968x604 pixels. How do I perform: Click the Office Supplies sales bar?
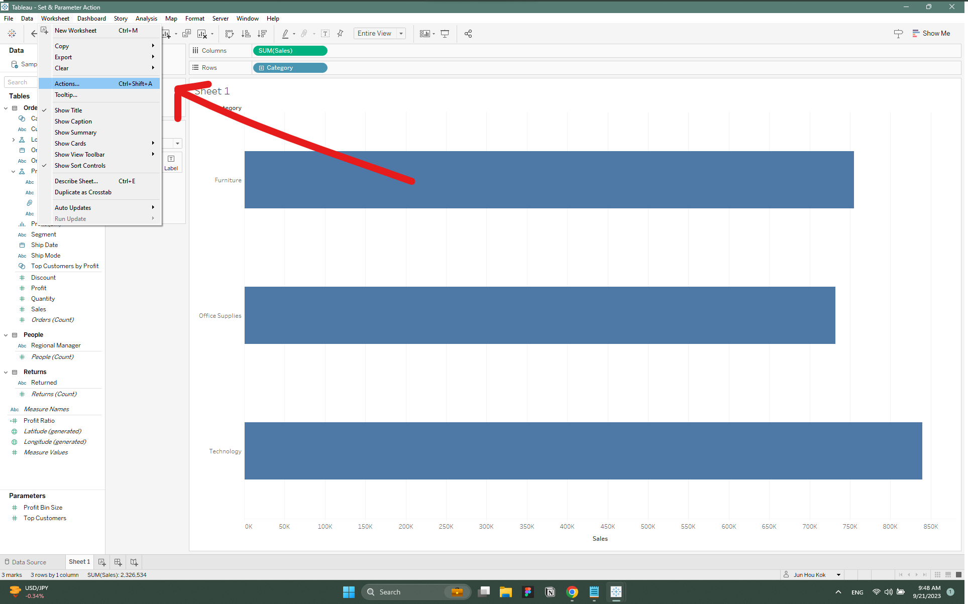(x=540, y=315)
